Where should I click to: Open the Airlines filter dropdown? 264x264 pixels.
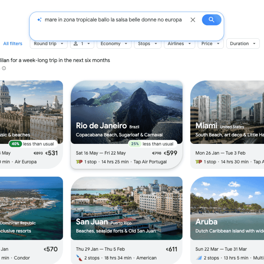point(179,44)
